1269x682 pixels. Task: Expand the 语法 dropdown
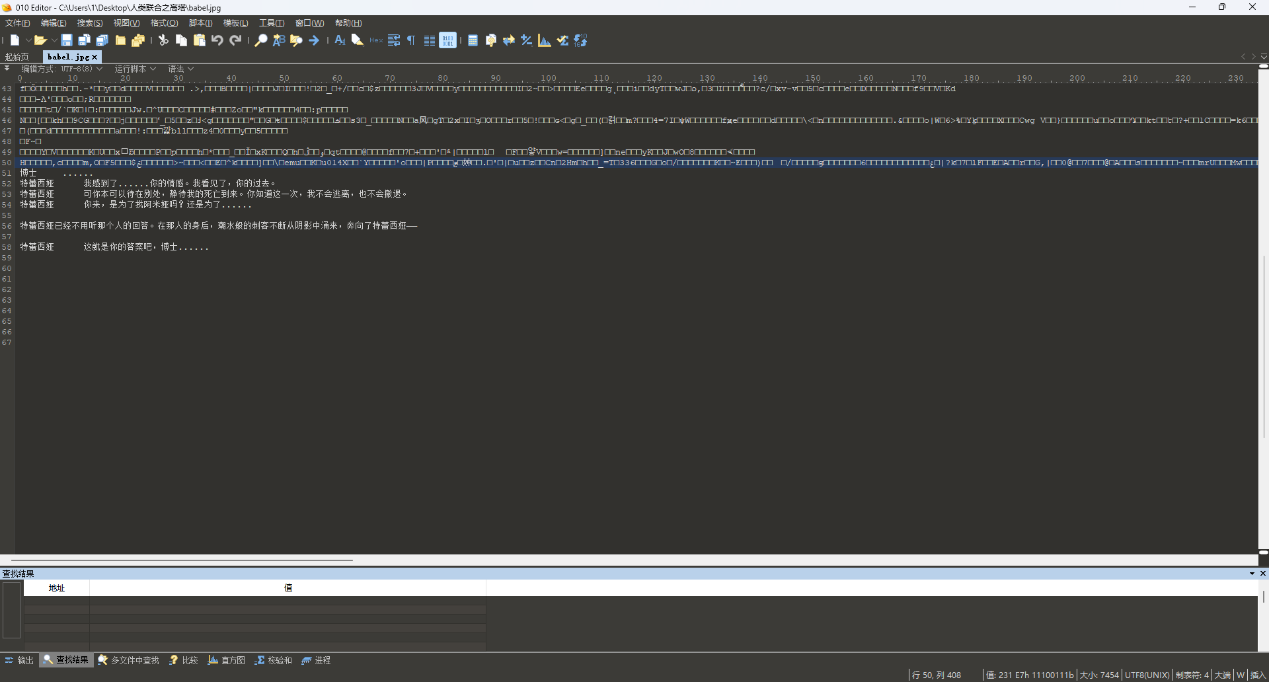point(180,69)
